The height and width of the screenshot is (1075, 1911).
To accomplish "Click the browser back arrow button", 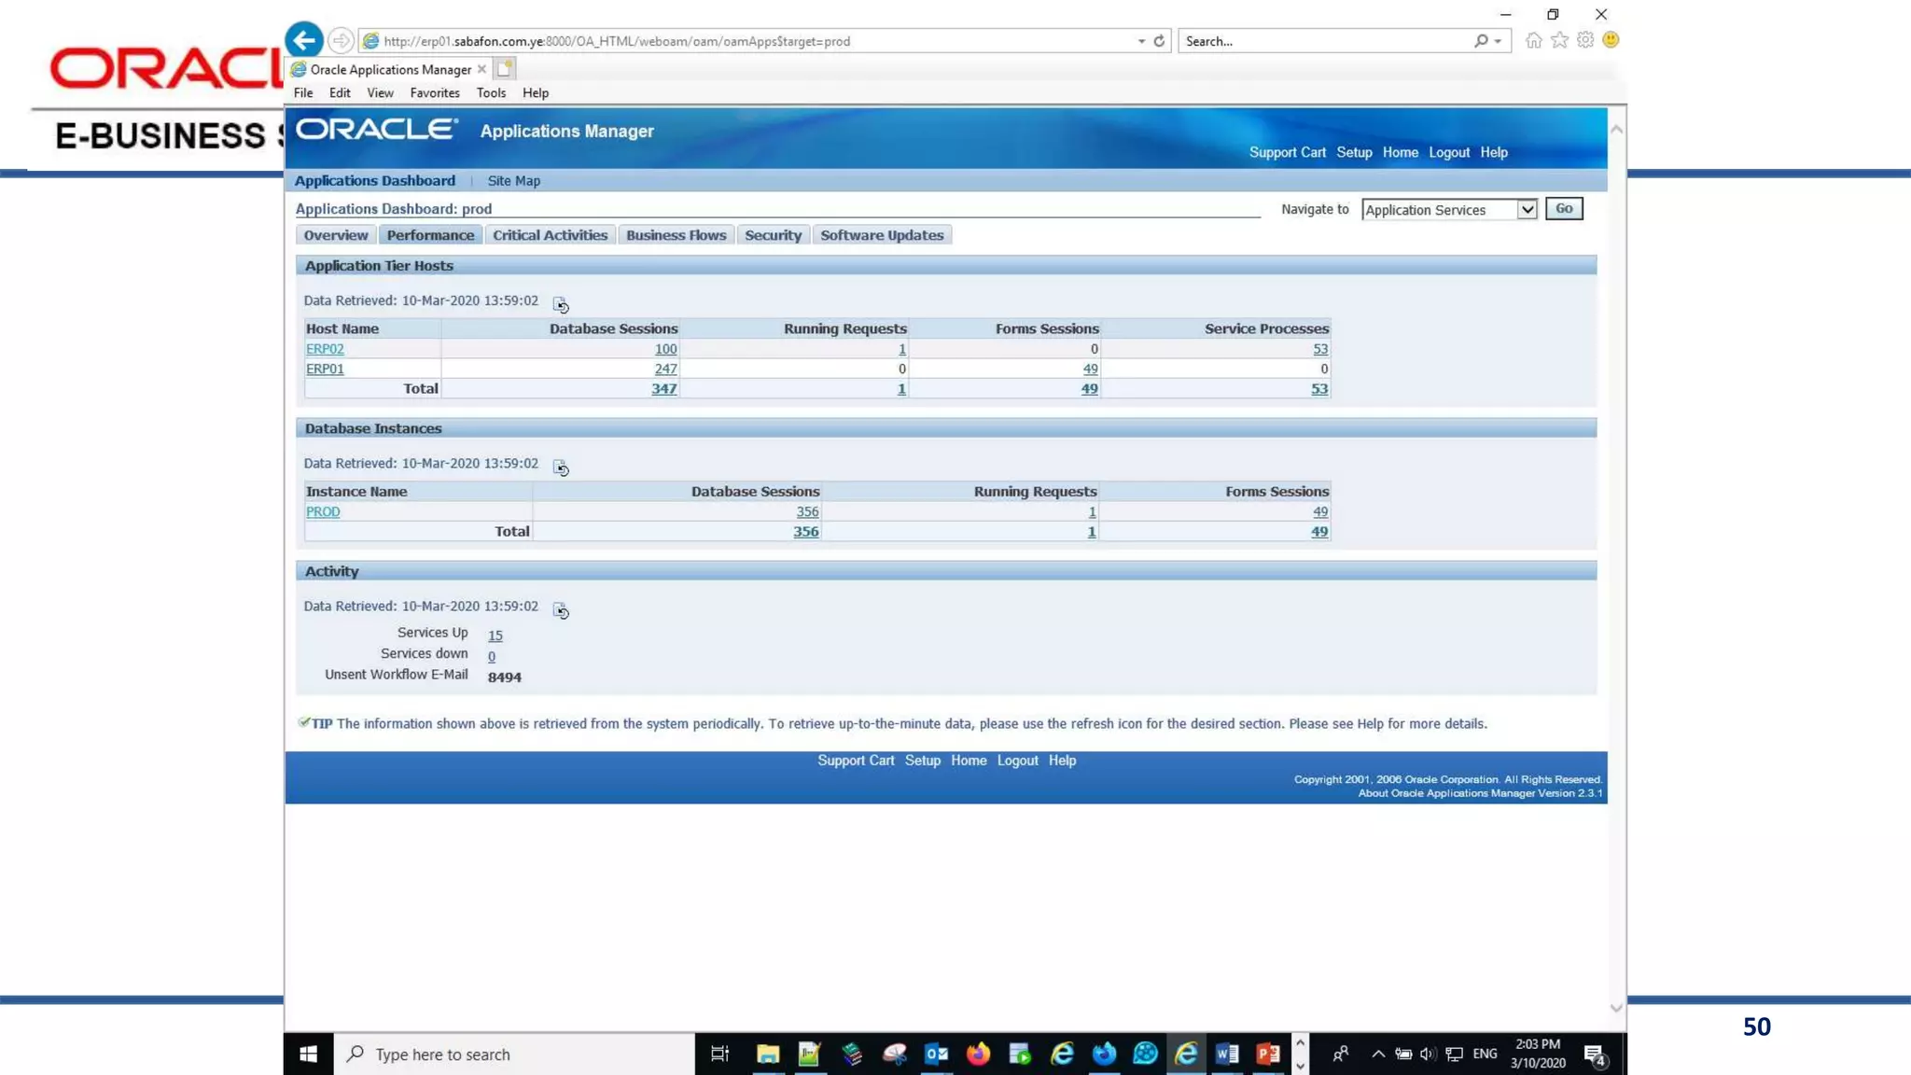I will click(x=304, y=40).
